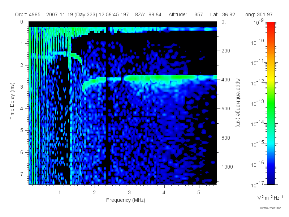289x217 pixels.
Task: Click the '10^-10' colorbar label
Action: tap(258, 42)
